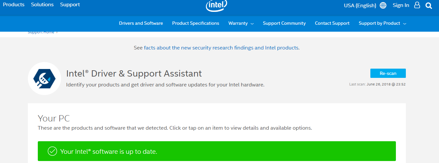This screenshot has height=163, width=439.
Task: Open the security research findings link
Action: click(221, 48)
